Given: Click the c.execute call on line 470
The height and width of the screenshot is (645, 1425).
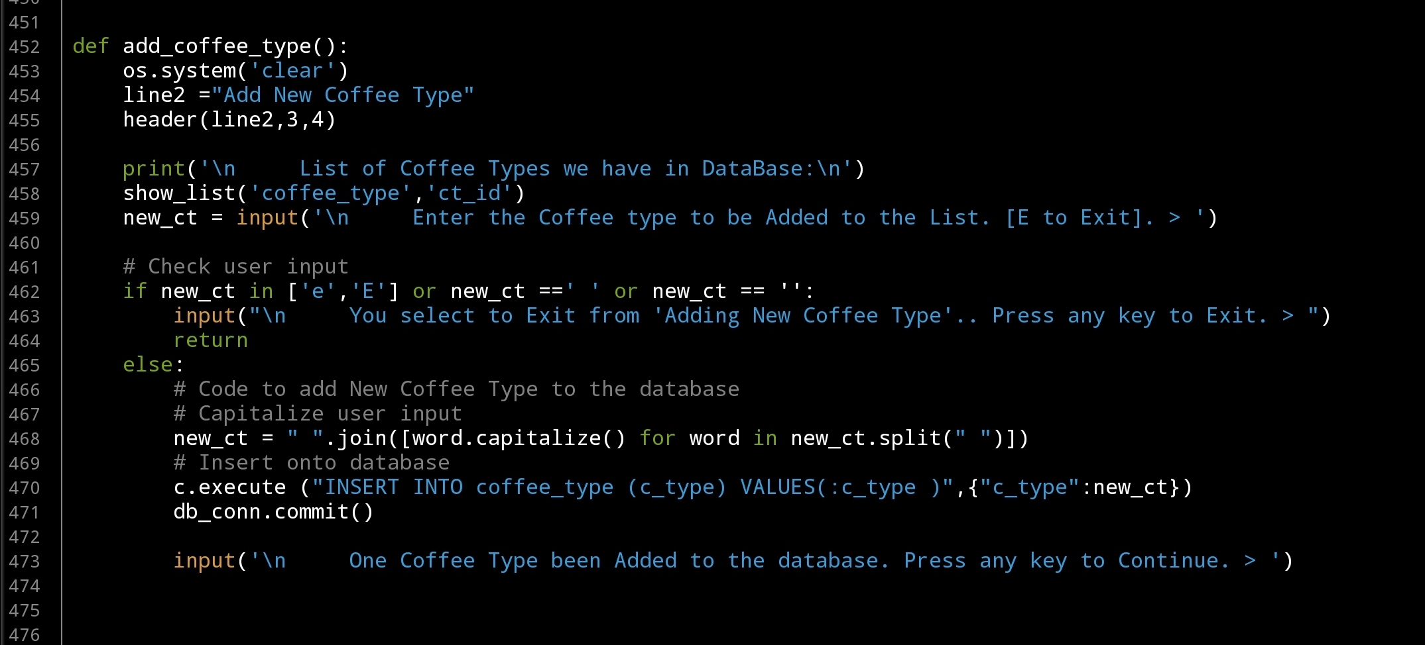Looking at the screenshot, I should [x=229, y=487].
